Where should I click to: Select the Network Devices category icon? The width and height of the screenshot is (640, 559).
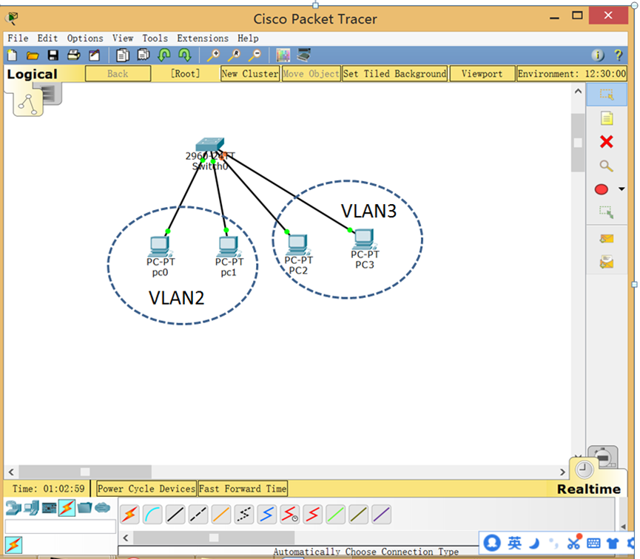pyautogui.click(x=13, y=508)
